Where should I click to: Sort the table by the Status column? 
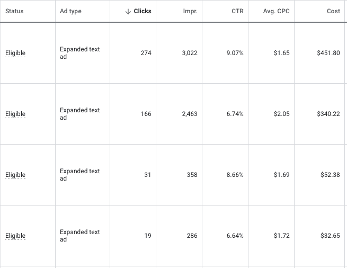point(14,11)
